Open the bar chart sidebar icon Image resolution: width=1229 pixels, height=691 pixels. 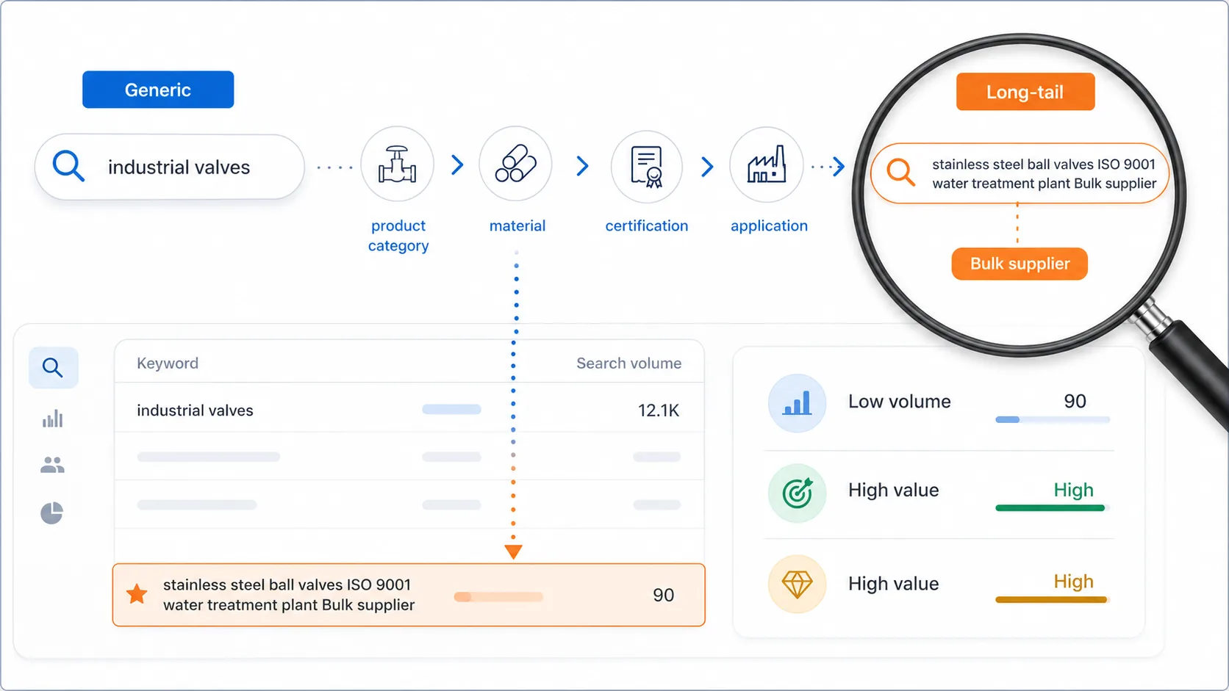coord(52,419)
